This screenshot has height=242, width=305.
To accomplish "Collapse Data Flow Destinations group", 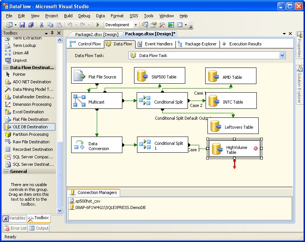I will coord(6,68).
